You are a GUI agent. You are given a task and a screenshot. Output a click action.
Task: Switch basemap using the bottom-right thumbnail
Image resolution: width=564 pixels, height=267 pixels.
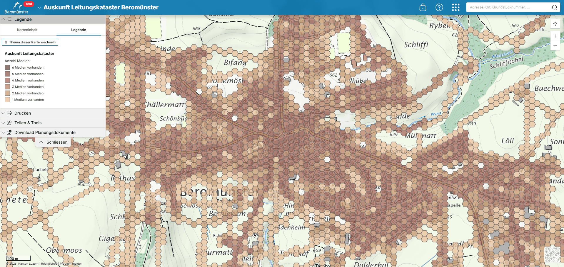(552, 255)
